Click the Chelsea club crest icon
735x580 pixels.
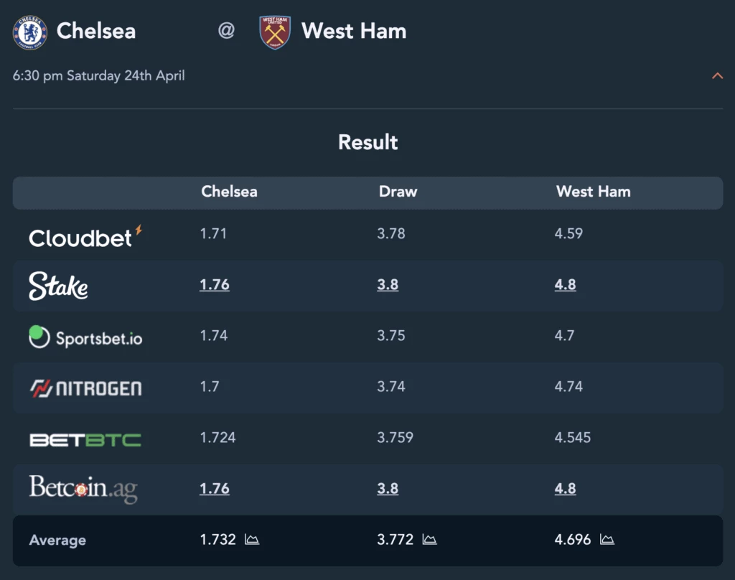pyautogui.click(x=30, y=32)
